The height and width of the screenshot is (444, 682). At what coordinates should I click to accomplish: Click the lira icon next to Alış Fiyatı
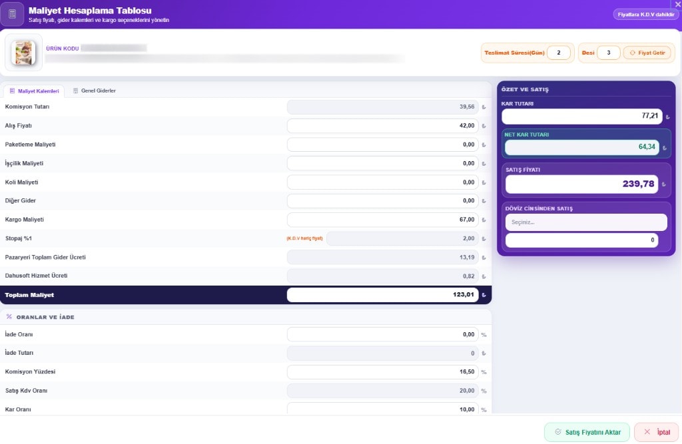point(484,126)
